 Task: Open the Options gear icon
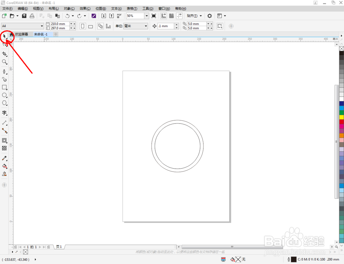(209, 16)
